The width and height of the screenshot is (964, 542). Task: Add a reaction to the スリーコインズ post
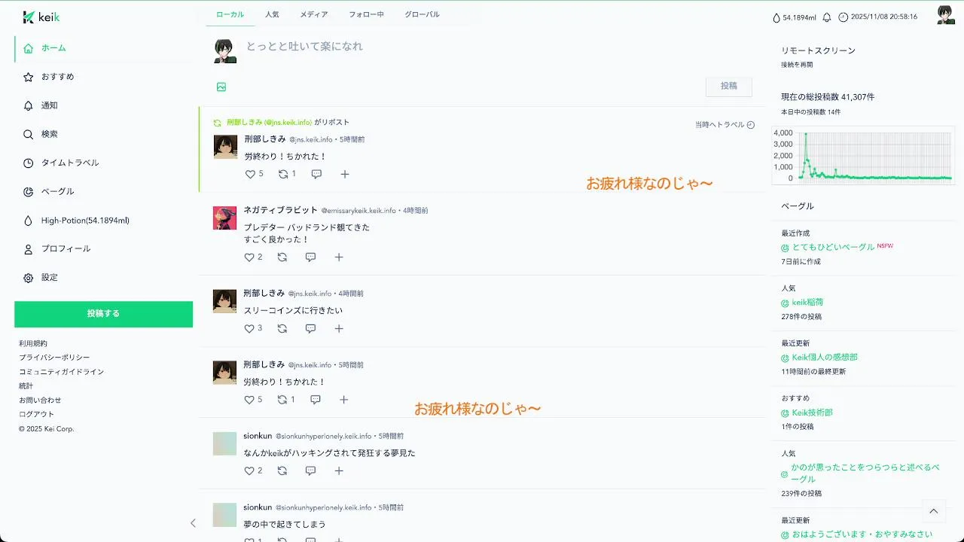[339, 329]
